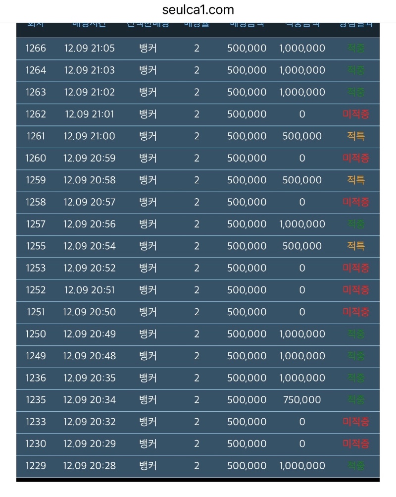Viewport: 396px width, 497px height.
Task: Select round number 1266 cell
Action: [36, 48]
